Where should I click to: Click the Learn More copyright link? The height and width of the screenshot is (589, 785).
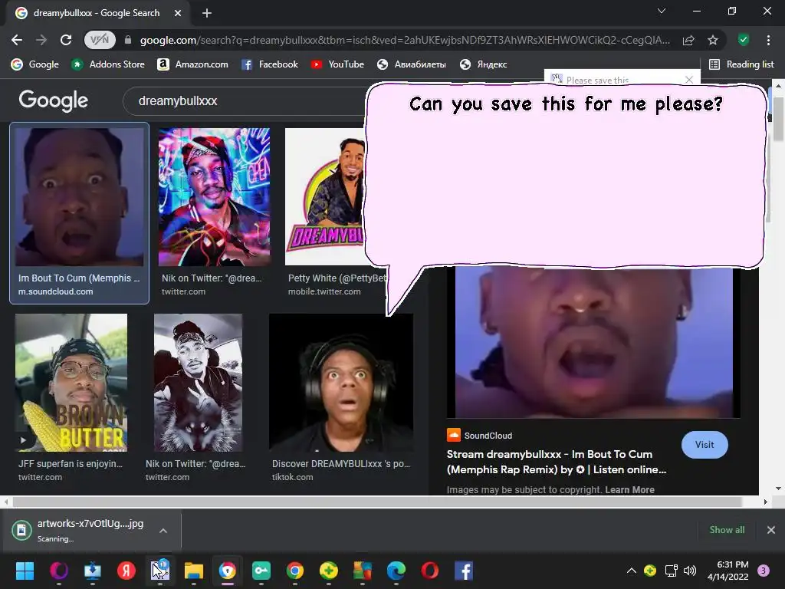pyautogui.click(x=629, y=490)
